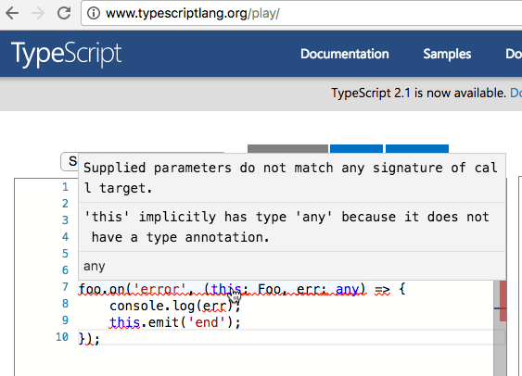Click 'Supplied parameters do not match' tooltip message

[291, 178]
